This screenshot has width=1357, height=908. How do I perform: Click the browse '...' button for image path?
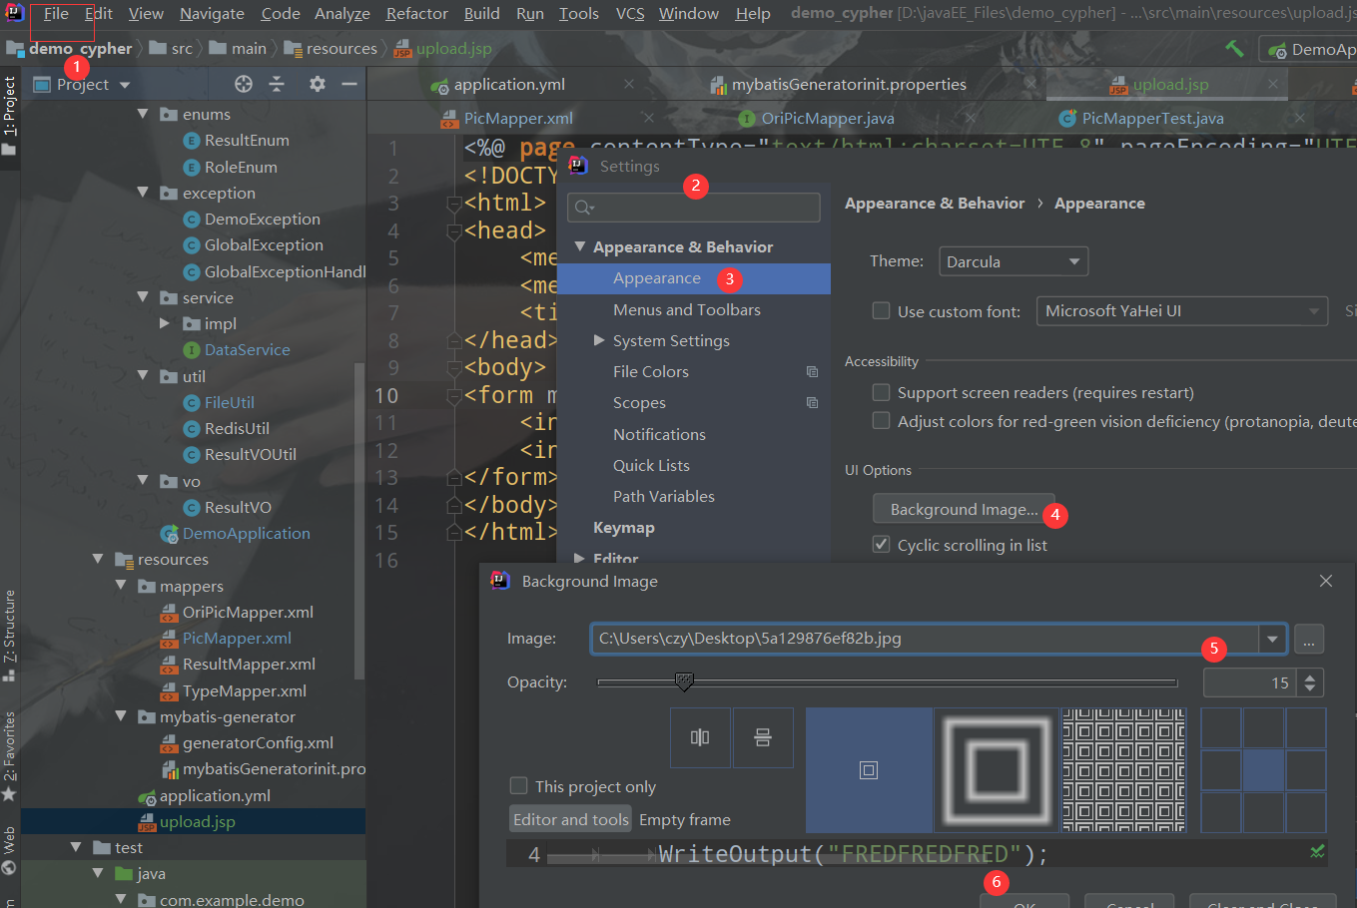pos(1309,639)
